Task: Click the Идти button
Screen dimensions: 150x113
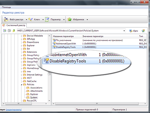Action: coord(134,31)
